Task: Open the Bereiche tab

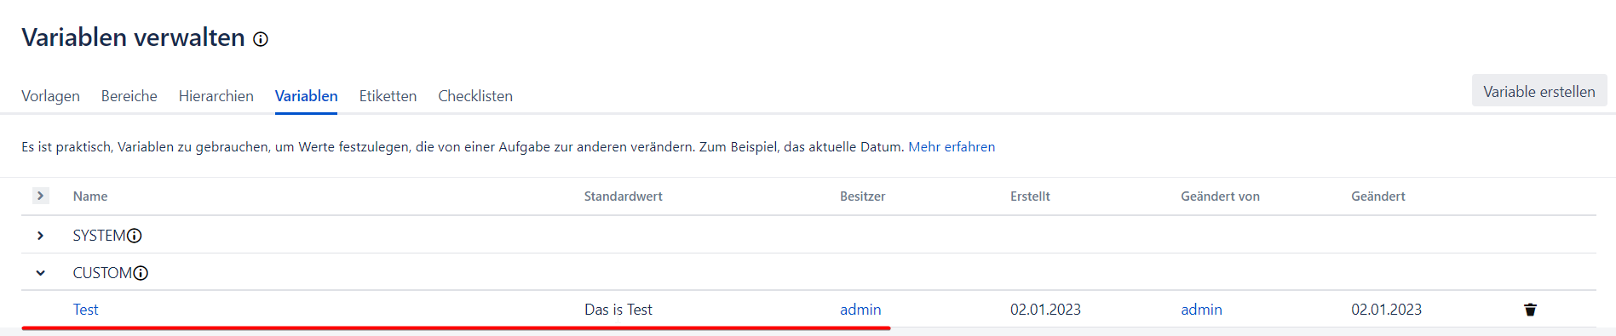Action: click(129, 96)
